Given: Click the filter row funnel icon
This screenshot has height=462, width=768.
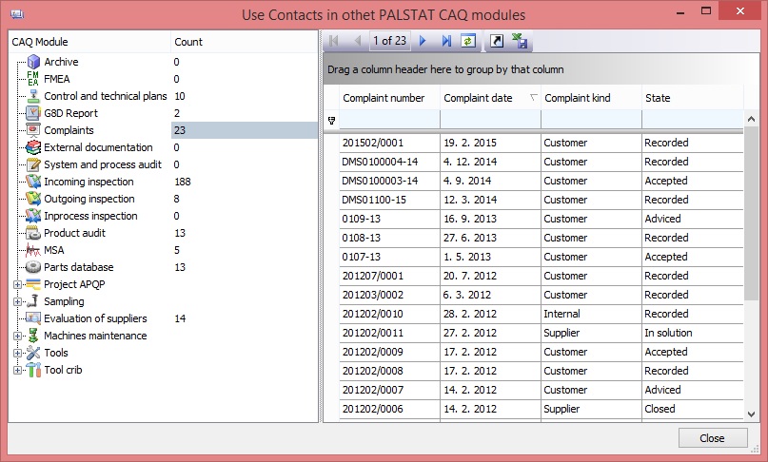Looking at the screenshot, I should (331, 121).
